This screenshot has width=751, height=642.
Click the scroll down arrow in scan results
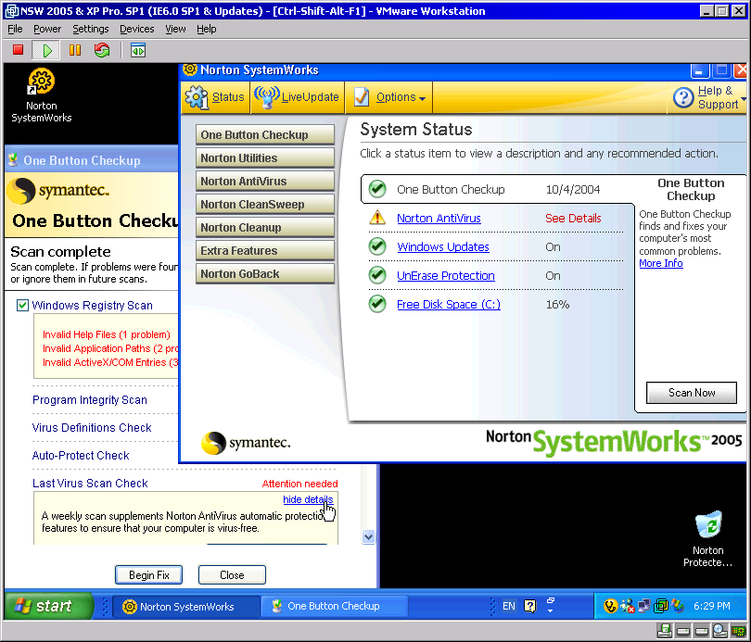coord(368,536)
